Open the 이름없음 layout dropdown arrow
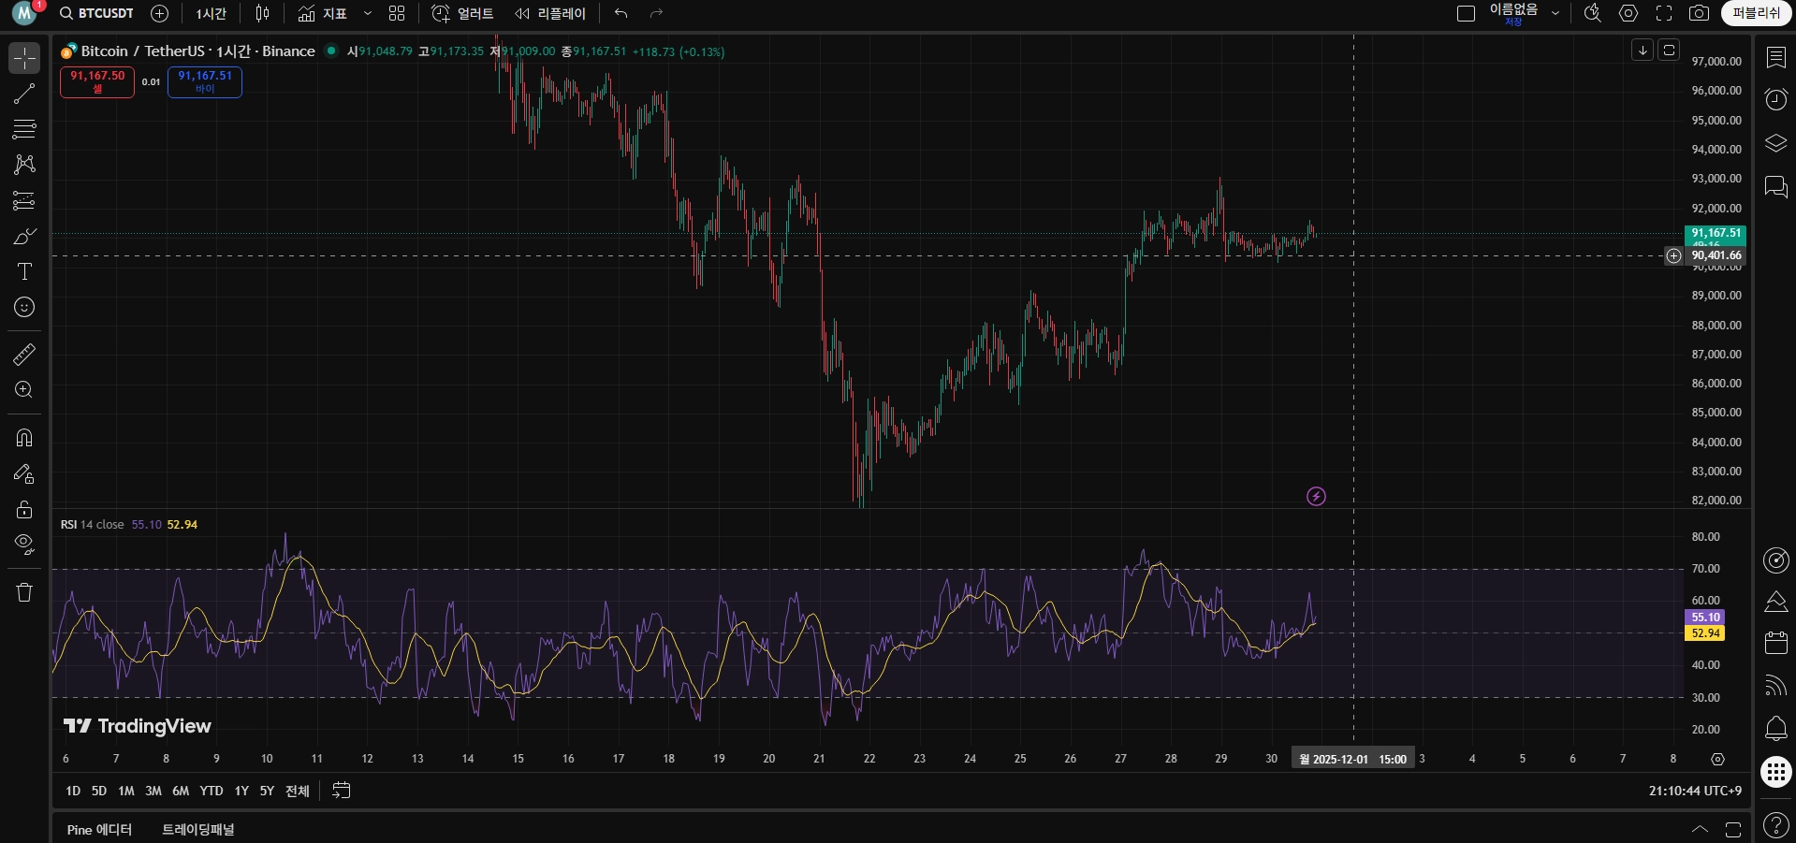This screenshot has height=843, width=1796. (1555, 13)
